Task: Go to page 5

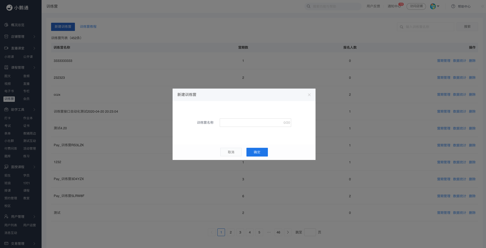Action: click(259, 232)
